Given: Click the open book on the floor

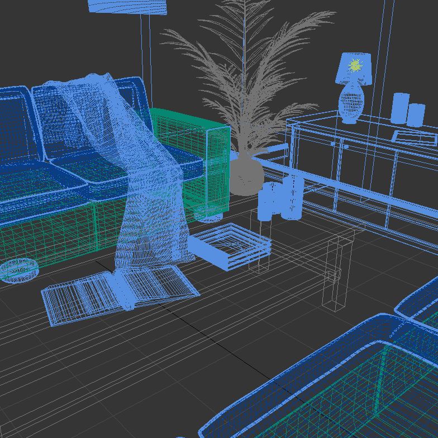Looking at the screenshot, I should pyautogui.click(x=120, y=293).
